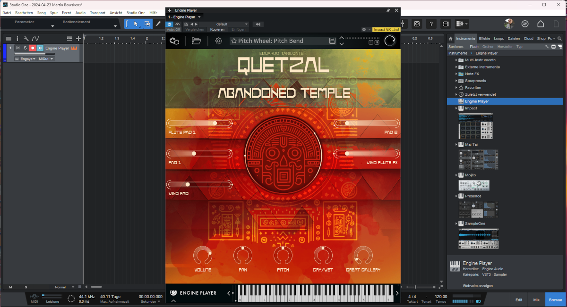Viewport: 567px width, 307px height.
Task: Expand the Spurpresets folder
Action: tap(456, 81)
